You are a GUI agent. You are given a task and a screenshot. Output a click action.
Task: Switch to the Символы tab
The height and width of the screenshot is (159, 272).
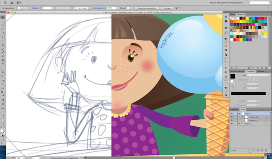[x=234, y=110]
